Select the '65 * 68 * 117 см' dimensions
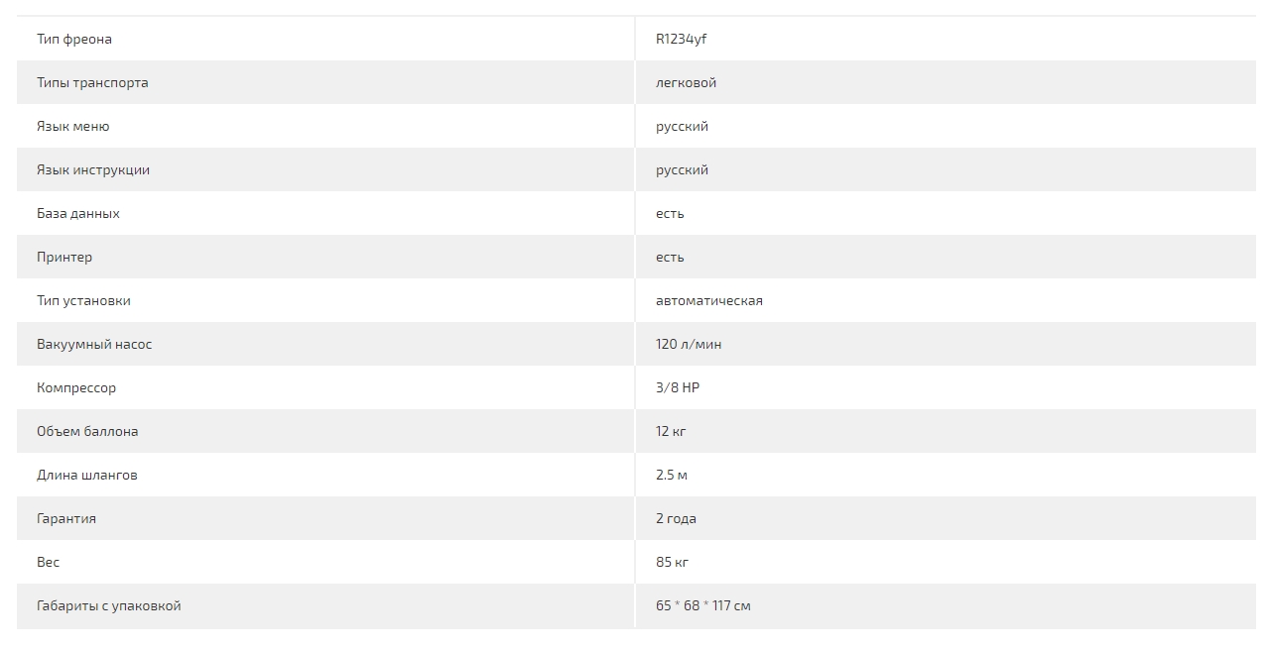Screen dimensions: 1271x647 pyautogui.click(x=703, y=606)
